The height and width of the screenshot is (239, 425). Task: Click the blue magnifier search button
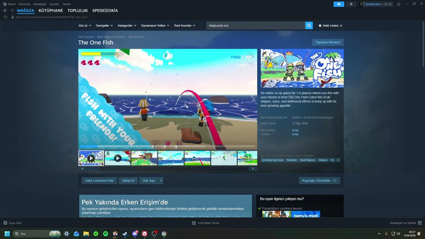(x=309, y=26)
